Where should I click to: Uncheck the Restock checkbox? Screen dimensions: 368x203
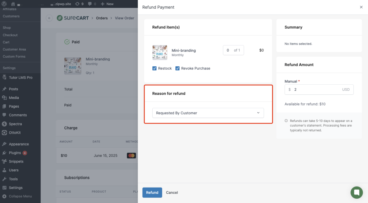click(155, 68)
